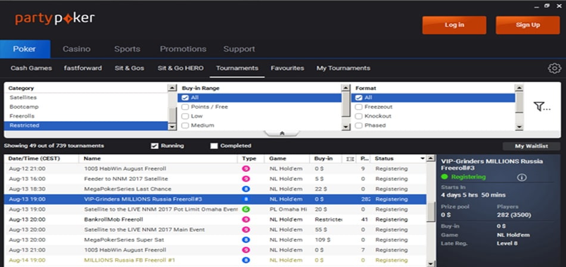Select the Freerolls category
This screenshot has width=566, height=267.
pyautogui.click(x=86, y=116)
